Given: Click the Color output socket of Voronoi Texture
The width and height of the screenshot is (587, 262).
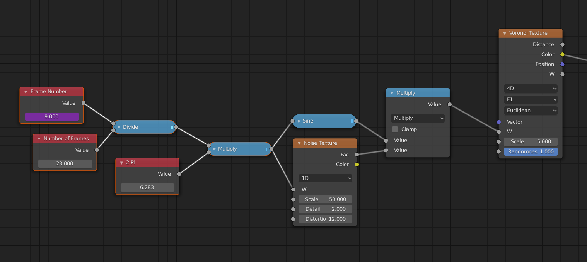Looking at the screenshot, I should [x=562, y=54].
